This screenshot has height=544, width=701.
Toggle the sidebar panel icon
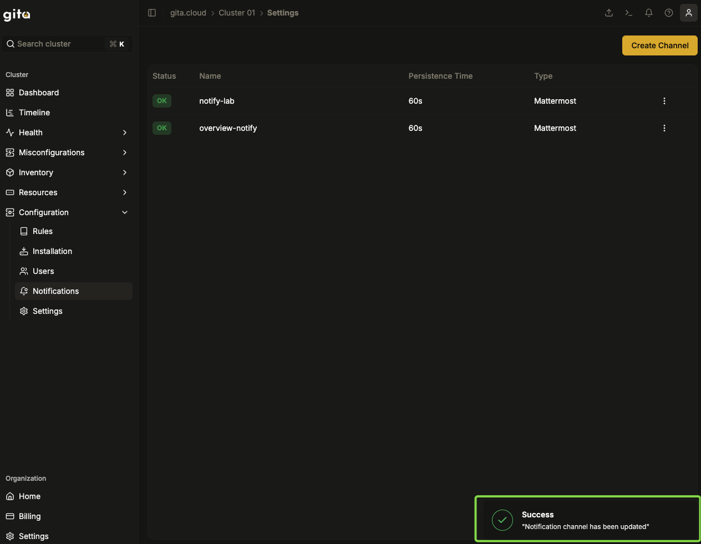tap(152, 13)
